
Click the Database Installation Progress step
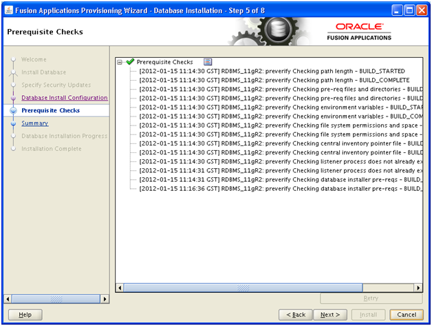click(x=65, y=136)
